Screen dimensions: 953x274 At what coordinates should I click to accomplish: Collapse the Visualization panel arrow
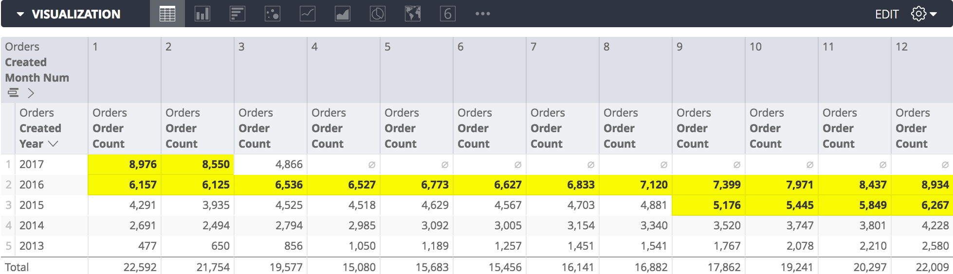click(x=20, y=14)
